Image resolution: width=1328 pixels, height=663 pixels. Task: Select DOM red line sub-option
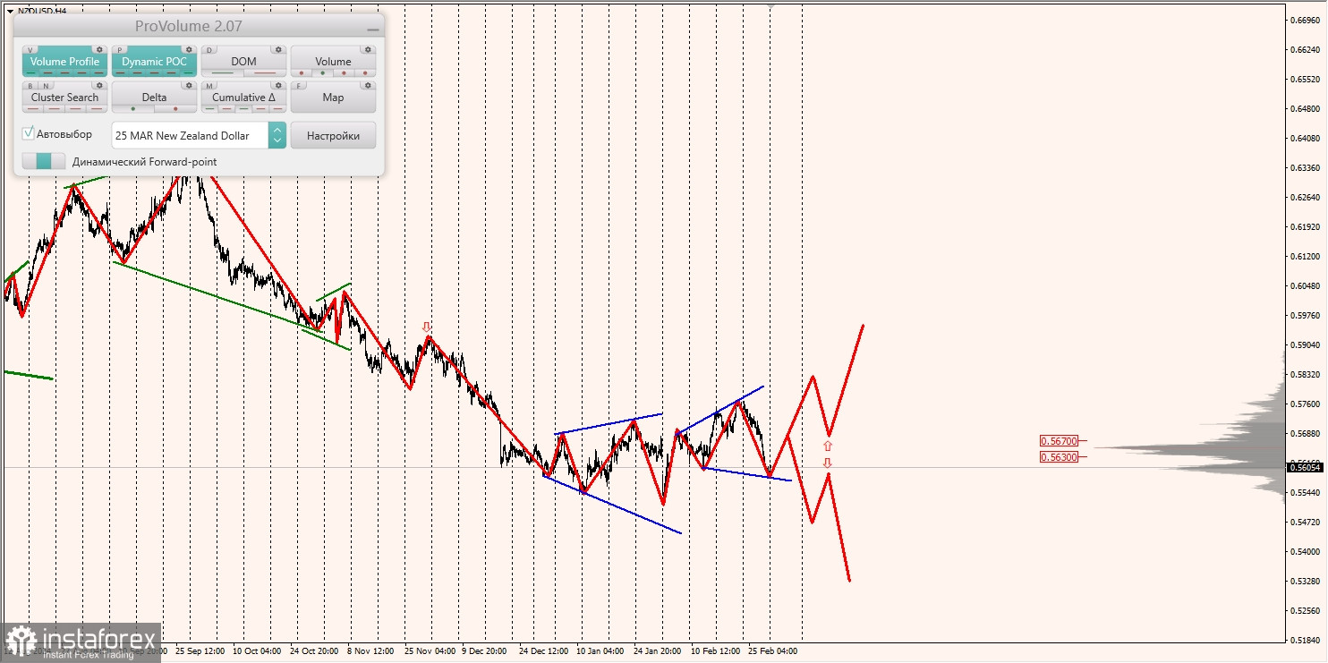[264, 73]
